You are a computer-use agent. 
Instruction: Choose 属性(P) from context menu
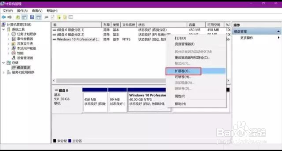(195, 96)
